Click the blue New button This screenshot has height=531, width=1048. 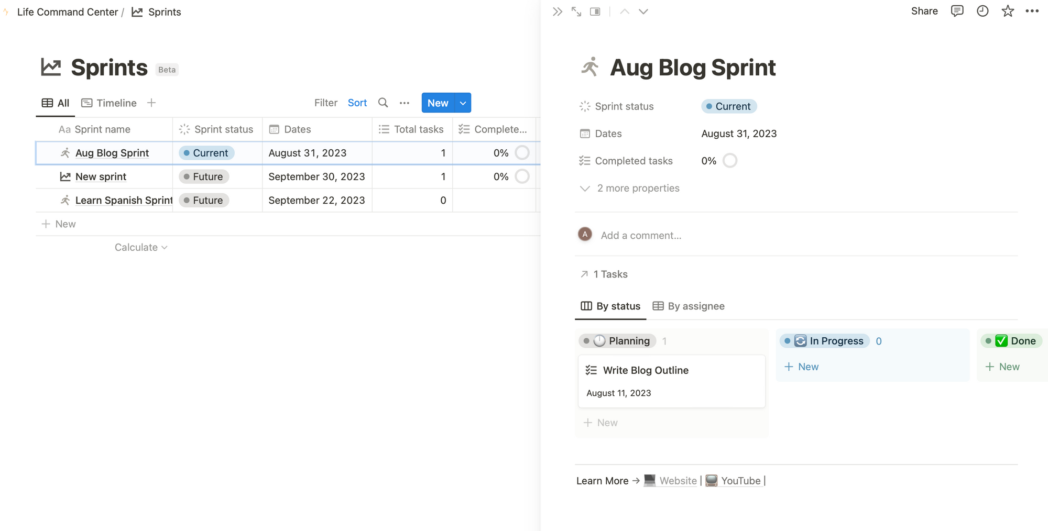click(x=438, y=103)
